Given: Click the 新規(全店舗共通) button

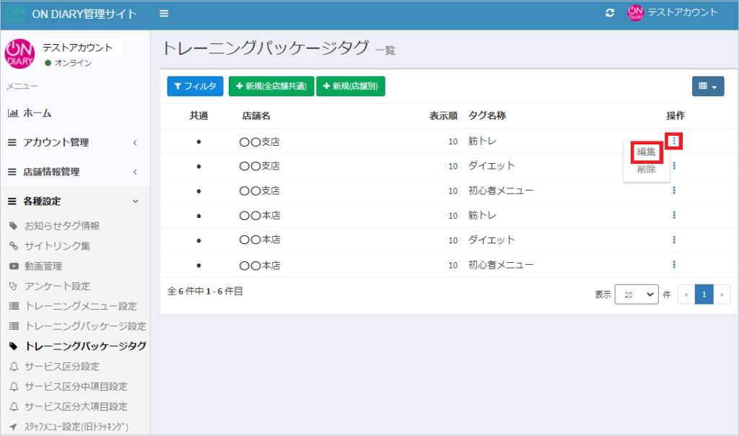Looking at the screenshot, I should point(271,87).
